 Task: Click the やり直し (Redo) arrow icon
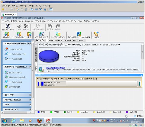click(x=58, y=26)
